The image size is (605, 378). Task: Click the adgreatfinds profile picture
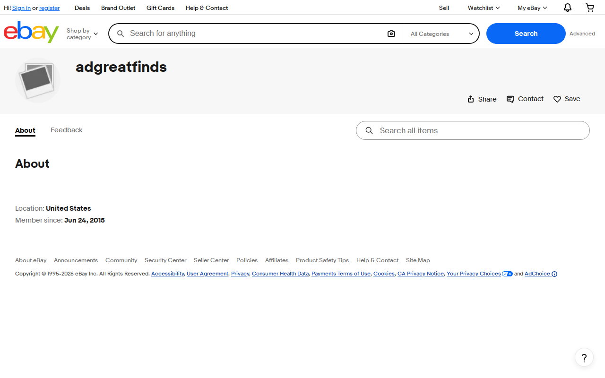coord(38,80)
